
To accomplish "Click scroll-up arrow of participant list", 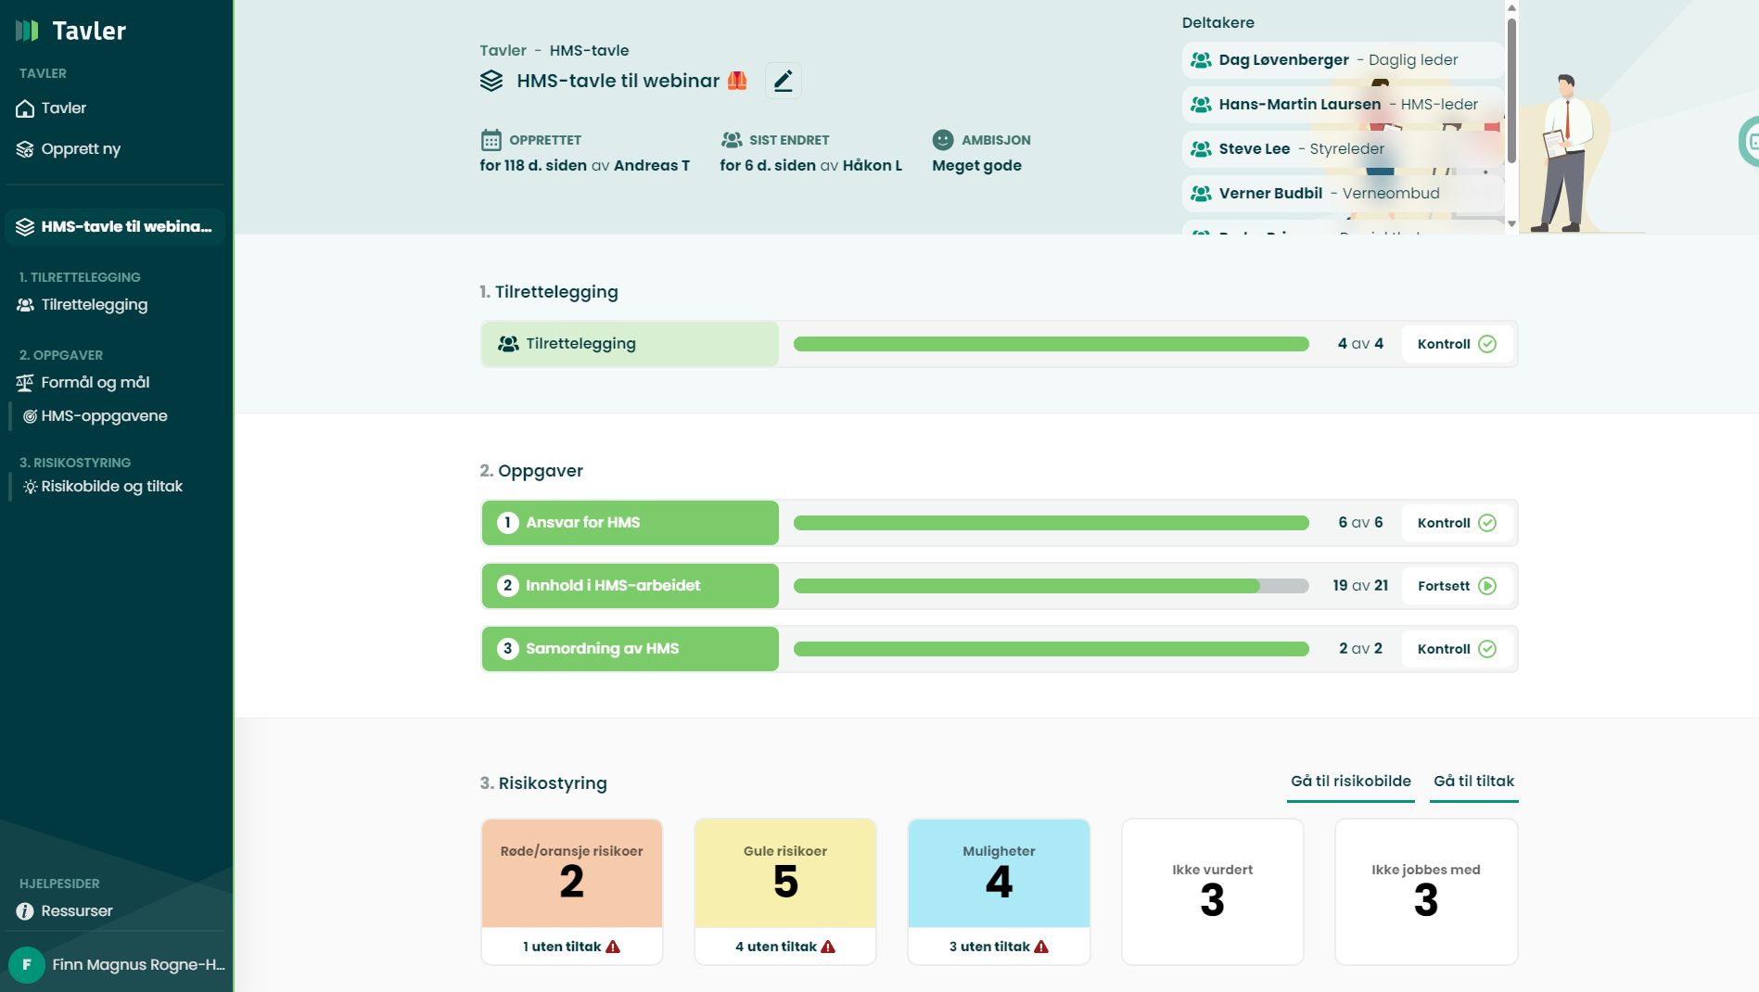I will coord(1511,7).
